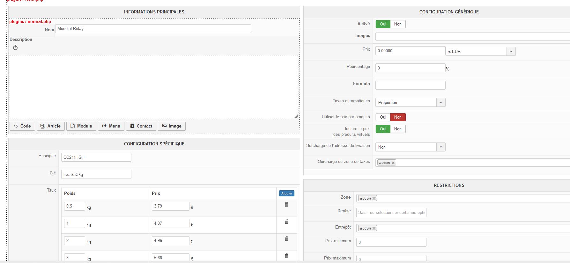Click Ajouter to add a rate row

click(x=287, y=194)
